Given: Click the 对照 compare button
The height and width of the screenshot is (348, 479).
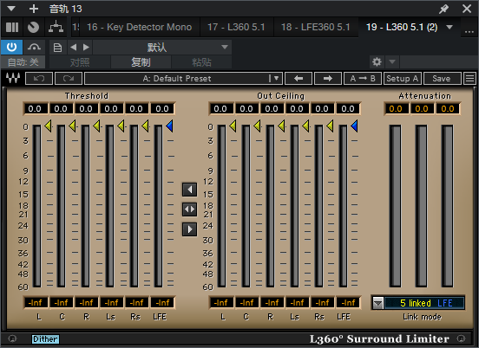Looking at the screenshot, I should (x=80, y=62).
